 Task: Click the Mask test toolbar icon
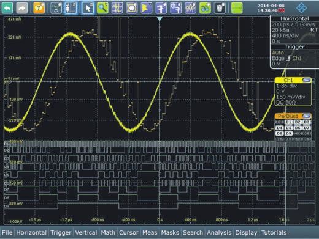click(132, 8)
